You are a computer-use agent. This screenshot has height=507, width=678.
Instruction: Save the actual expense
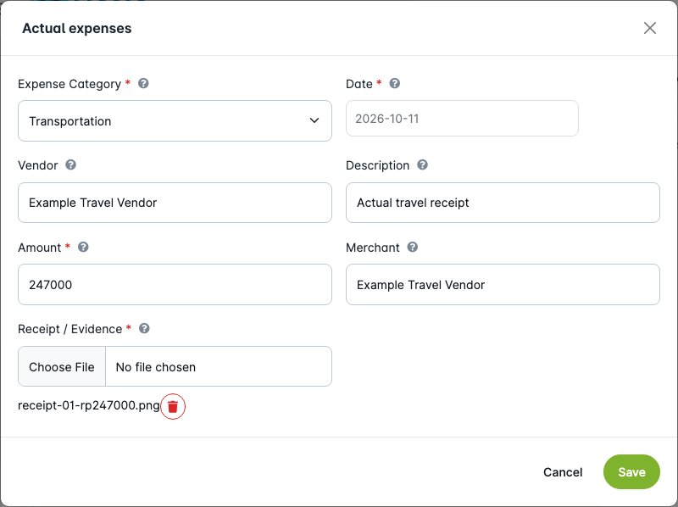tap(631, 472)
